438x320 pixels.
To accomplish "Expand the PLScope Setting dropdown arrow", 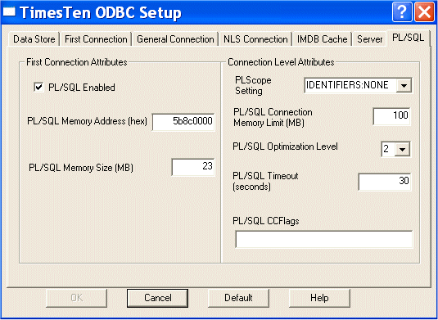I will point(404,85).
